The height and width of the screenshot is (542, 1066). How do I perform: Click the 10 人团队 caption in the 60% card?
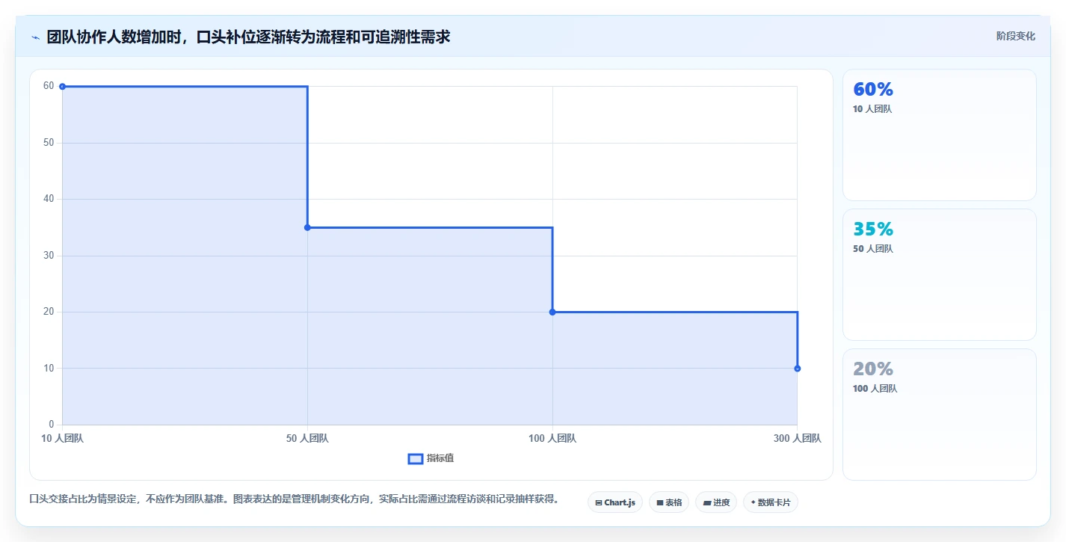pos(872,109)
